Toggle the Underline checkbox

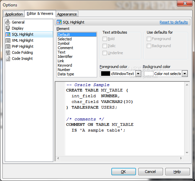tap(105, 53)
